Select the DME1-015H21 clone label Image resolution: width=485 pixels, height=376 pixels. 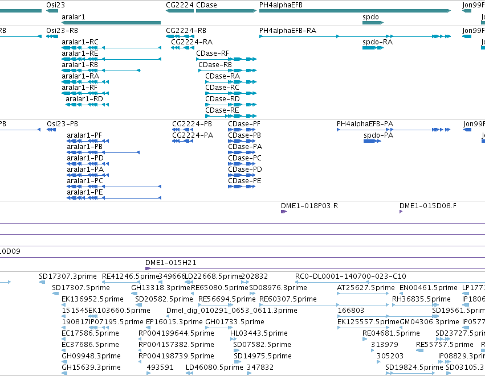click(171, 263)
